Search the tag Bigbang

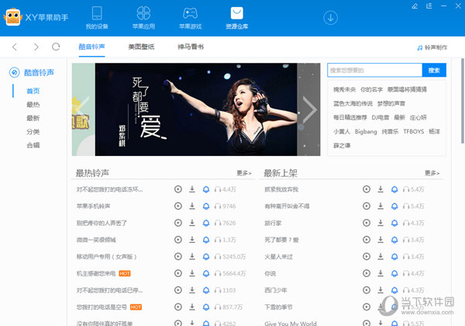[x=366, y=131]
